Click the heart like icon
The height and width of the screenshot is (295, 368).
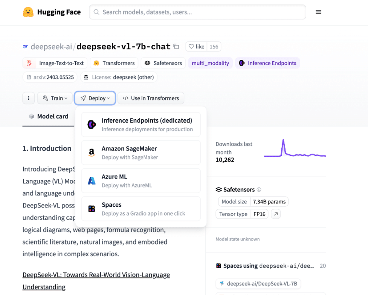[x=191, y=46]
